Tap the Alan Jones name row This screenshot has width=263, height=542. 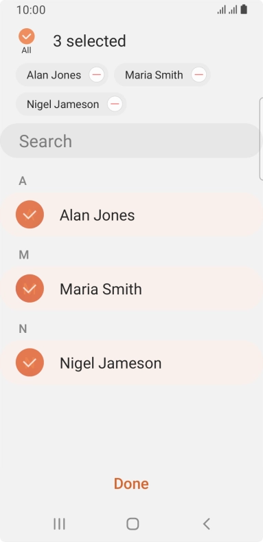pos(130,215)
